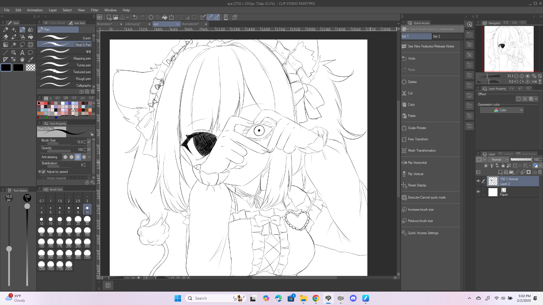Select the Lasso selection tool
Screen dimensions: 543x305
(22, 44)
